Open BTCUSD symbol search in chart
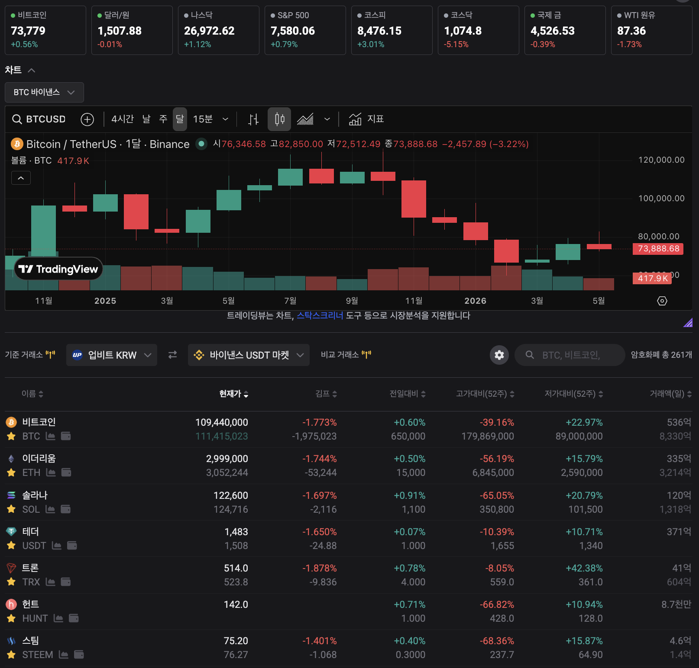Screen dimensions: 699x668 click(39, 119)
